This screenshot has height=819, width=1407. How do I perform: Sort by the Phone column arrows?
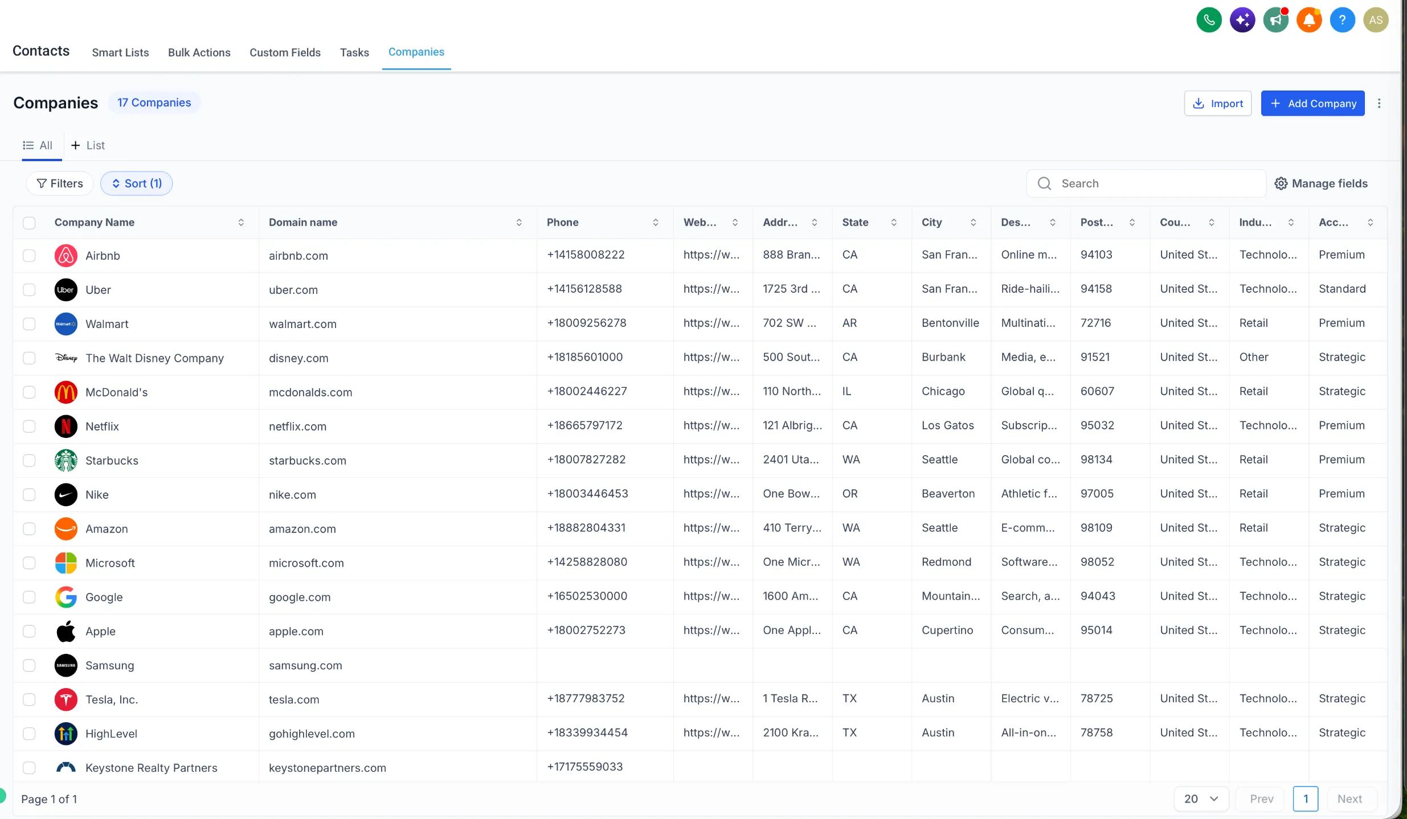click(656, 223)
